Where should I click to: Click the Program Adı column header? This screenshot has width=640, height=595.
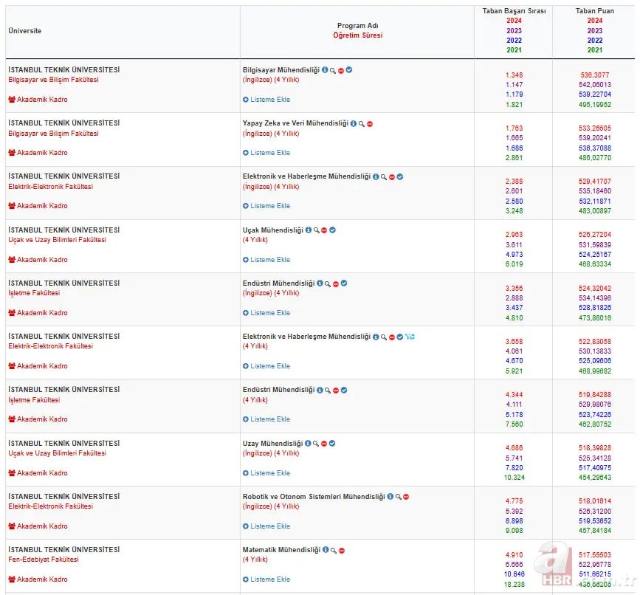(x=357, y=25)
